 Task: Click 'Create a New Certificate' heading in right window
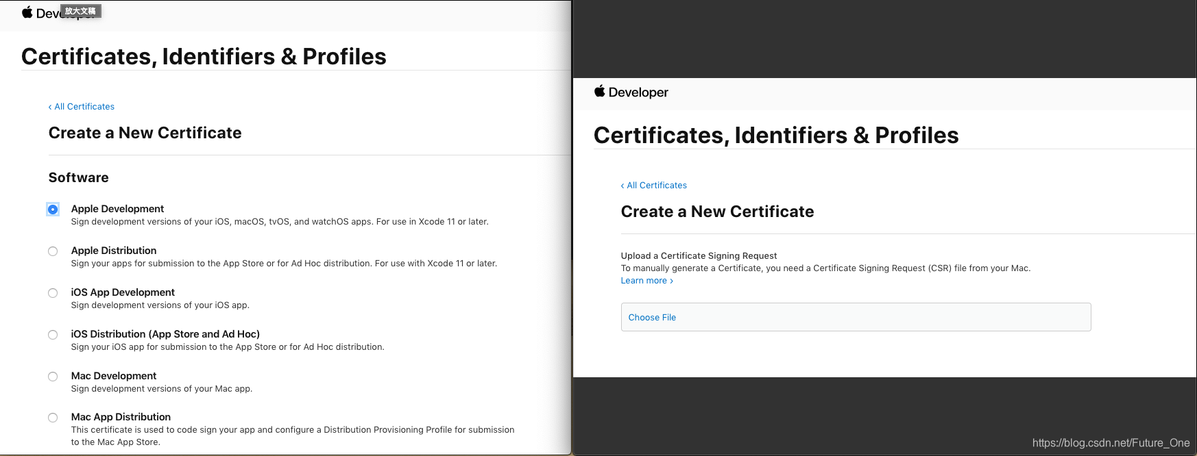(x=717, y=212)
